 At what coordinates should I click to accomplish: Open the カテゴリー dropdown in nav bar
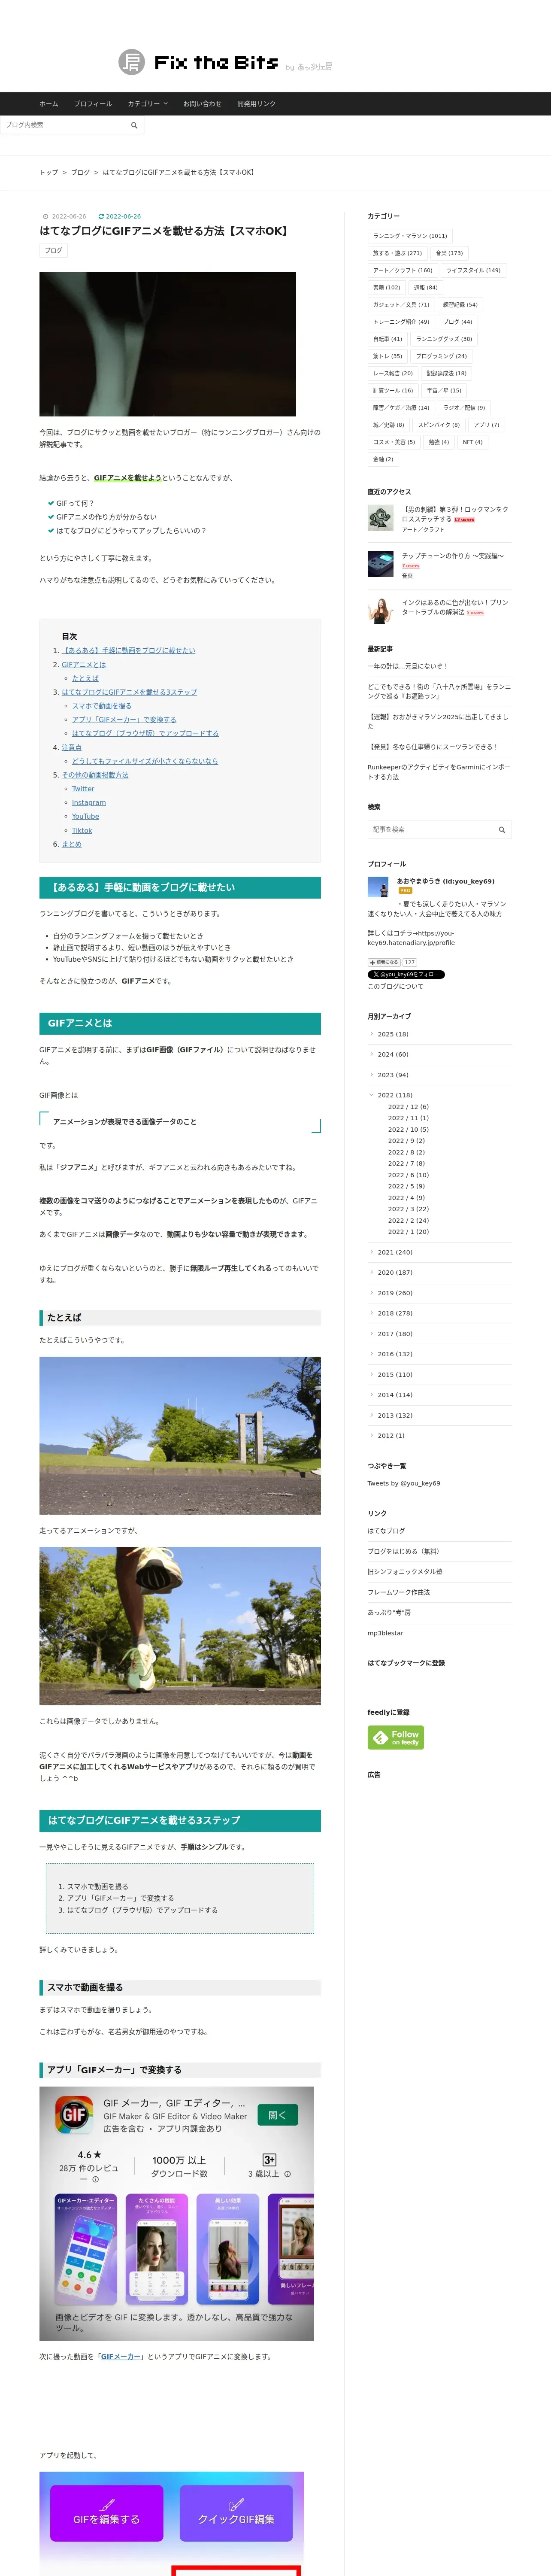(x=148, y=104)
